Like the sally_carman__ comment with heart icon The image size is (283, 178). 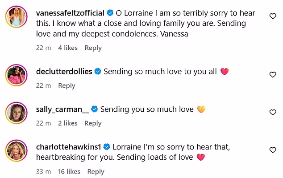tap(273, 113)
